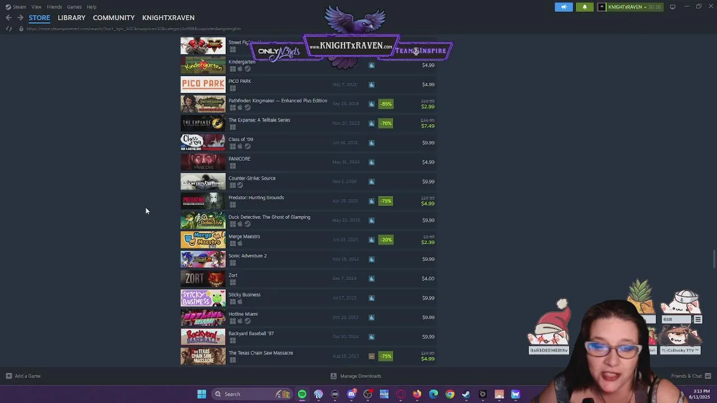Click the -70% discount badge
The width and height of the screenshot is (717, 403).
pyautogui.click(x=386, y=123)
